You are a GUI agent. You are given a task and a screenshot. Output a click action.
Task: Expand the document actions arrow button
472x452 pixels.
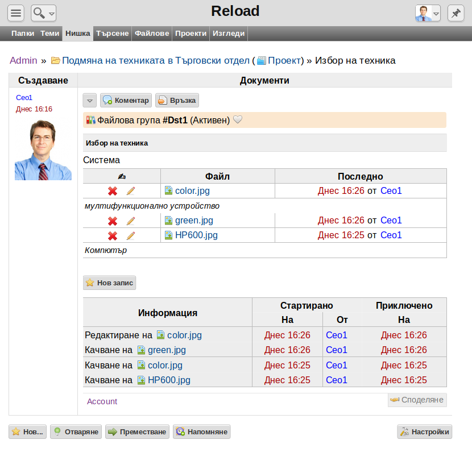point(90,101)
